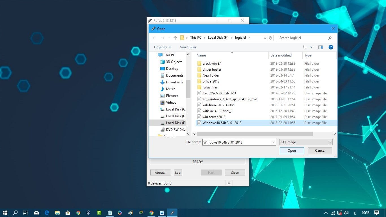The height and width of the screenshot is (217, 386).
Task: Open the rufus_files folder
Action: point(210,87)
